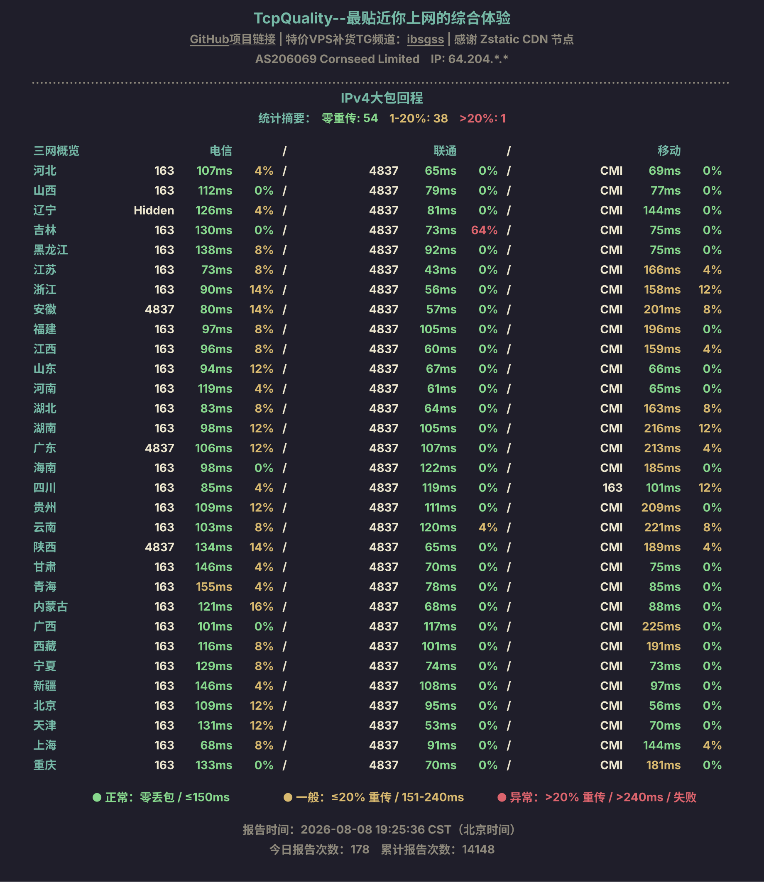764x882 pixels.
Task: Click the 4837 telecom route in 安徽 row
Action: 159,309
